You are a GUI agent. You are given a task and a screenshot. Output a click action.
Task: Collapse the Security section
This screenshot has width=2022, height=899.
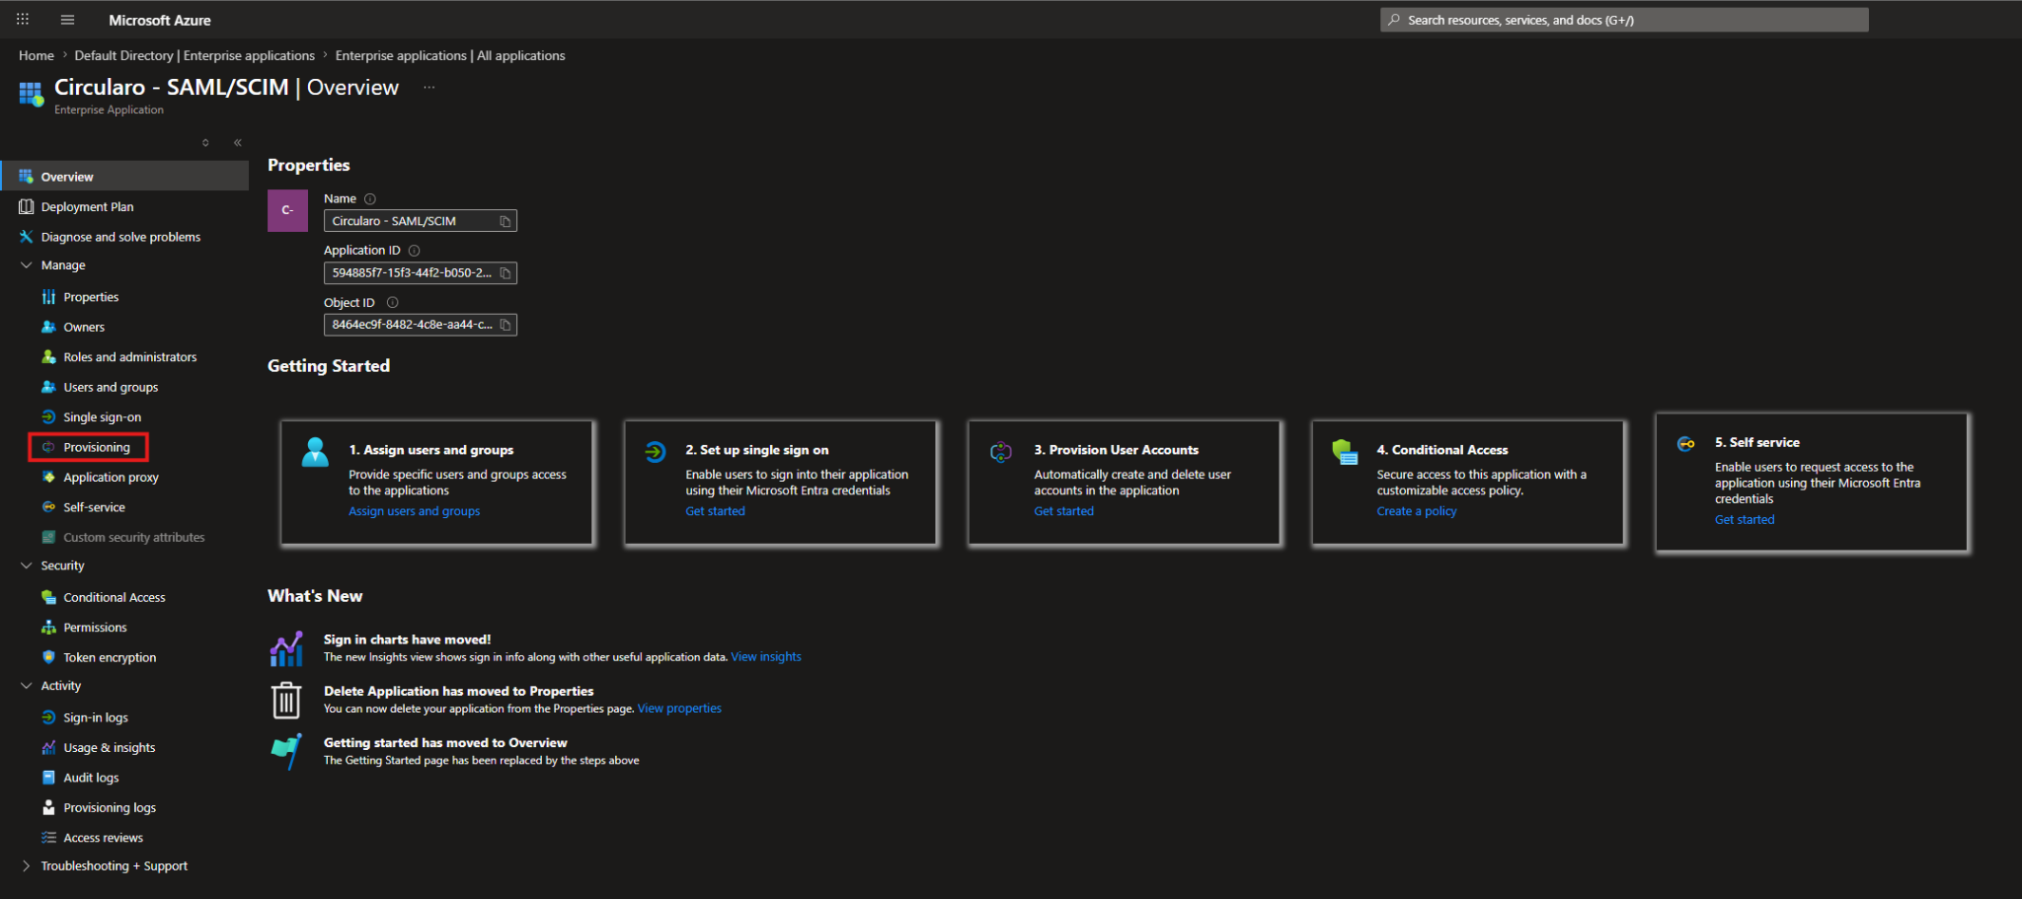pos(26,565)
